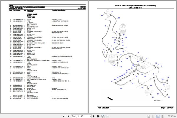Select the ANGLE RECEPTACLE description text
Image resolution: width=177 pixels, height=118 pixels.
(x=33, y=78)
